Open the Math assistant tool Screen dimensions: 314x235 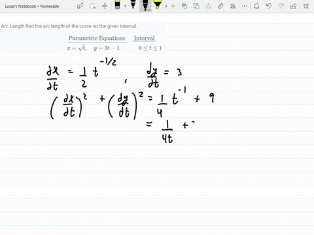(x=233, y=6)
